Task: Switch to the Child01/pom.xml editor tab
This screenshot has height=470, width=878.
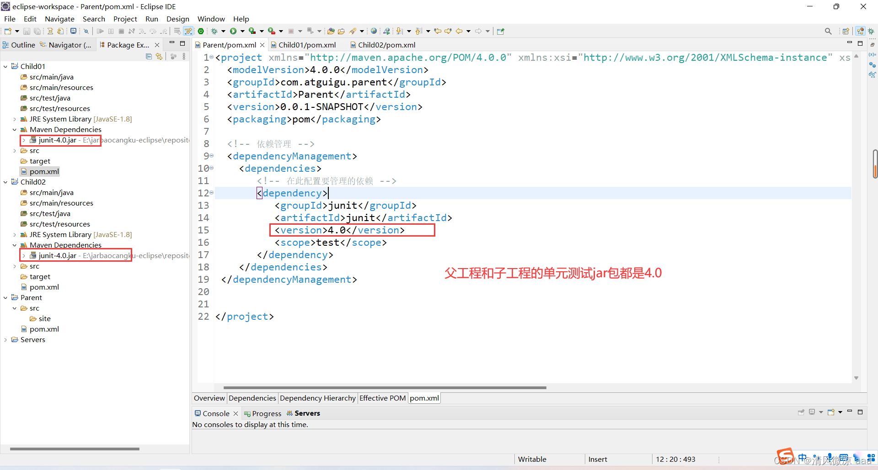Action: point(303,45)
